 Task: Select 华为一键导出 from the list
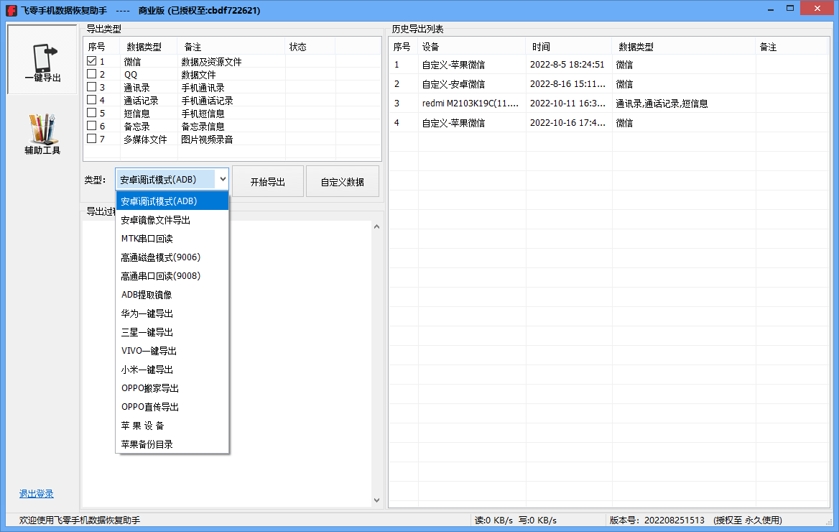click(x=149, y=313)
